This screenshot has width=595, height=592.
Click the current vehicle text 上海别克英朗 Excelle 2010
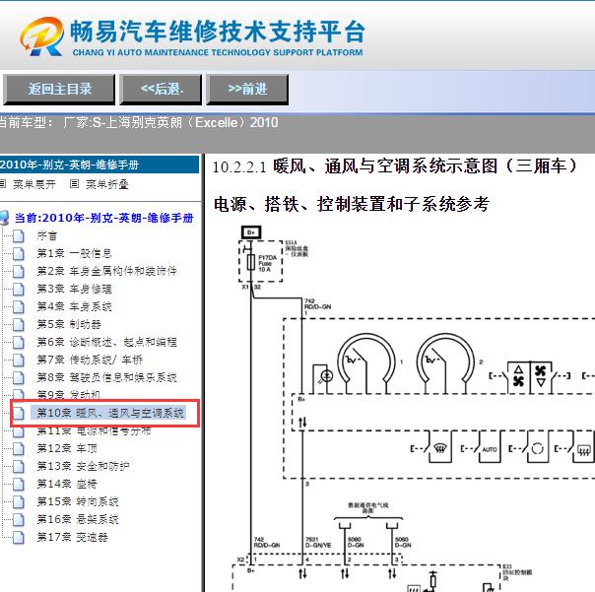170,122
